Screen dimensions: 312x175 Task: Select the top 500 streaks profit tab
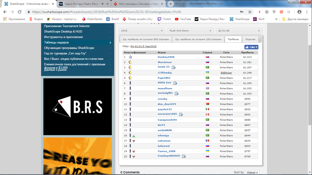(x=146, y=39)
